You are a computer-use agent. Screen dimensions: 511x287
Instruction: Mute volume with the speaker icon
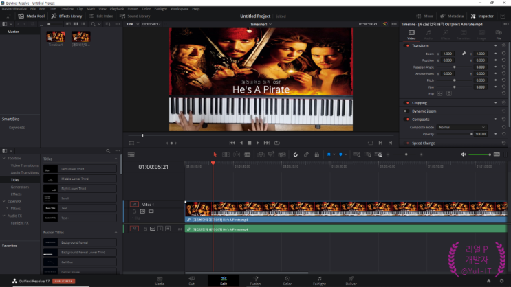[x=463, y=154]
